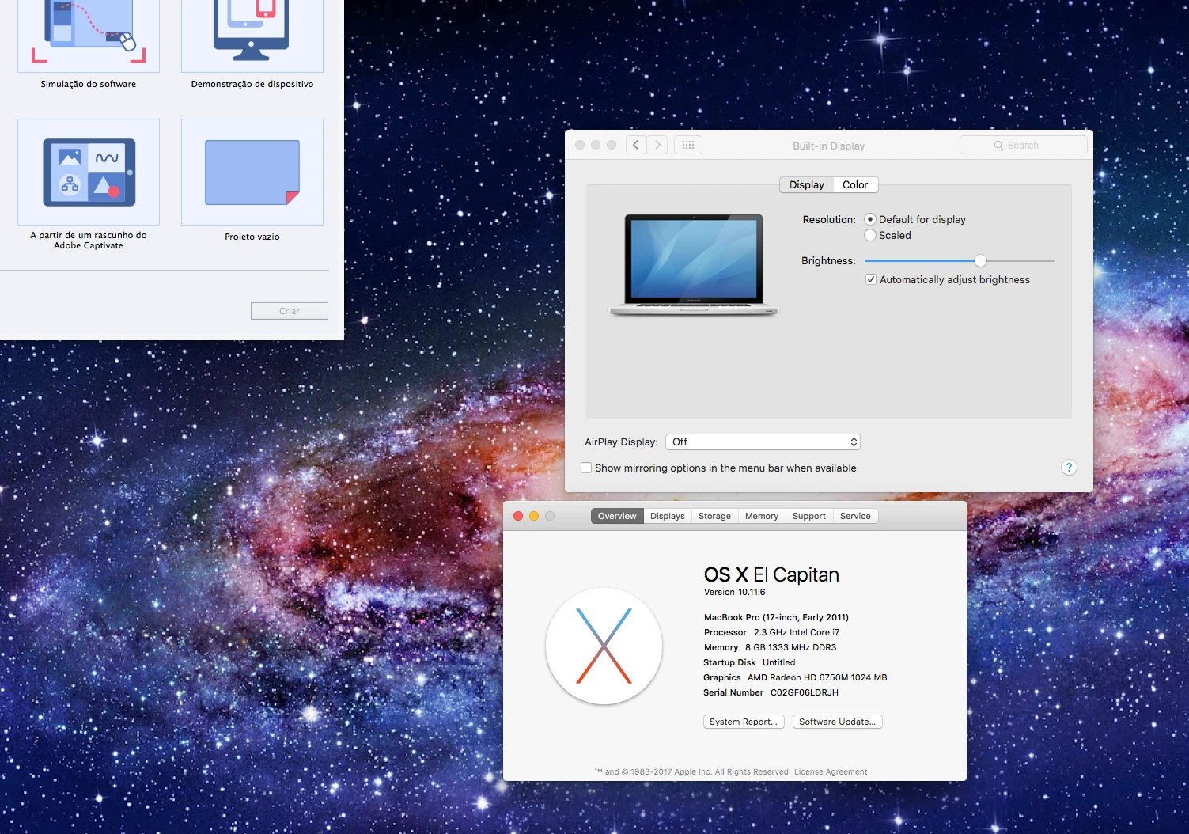This screenshot has height=834, width=1189.
Task: Select the Projeto vazio blank project thumbnail
Action: pos(252,172)
